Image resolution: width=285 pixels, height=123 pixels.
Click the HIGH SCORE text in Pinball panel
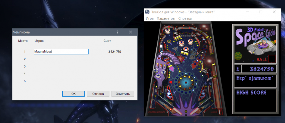coord(251,93)
